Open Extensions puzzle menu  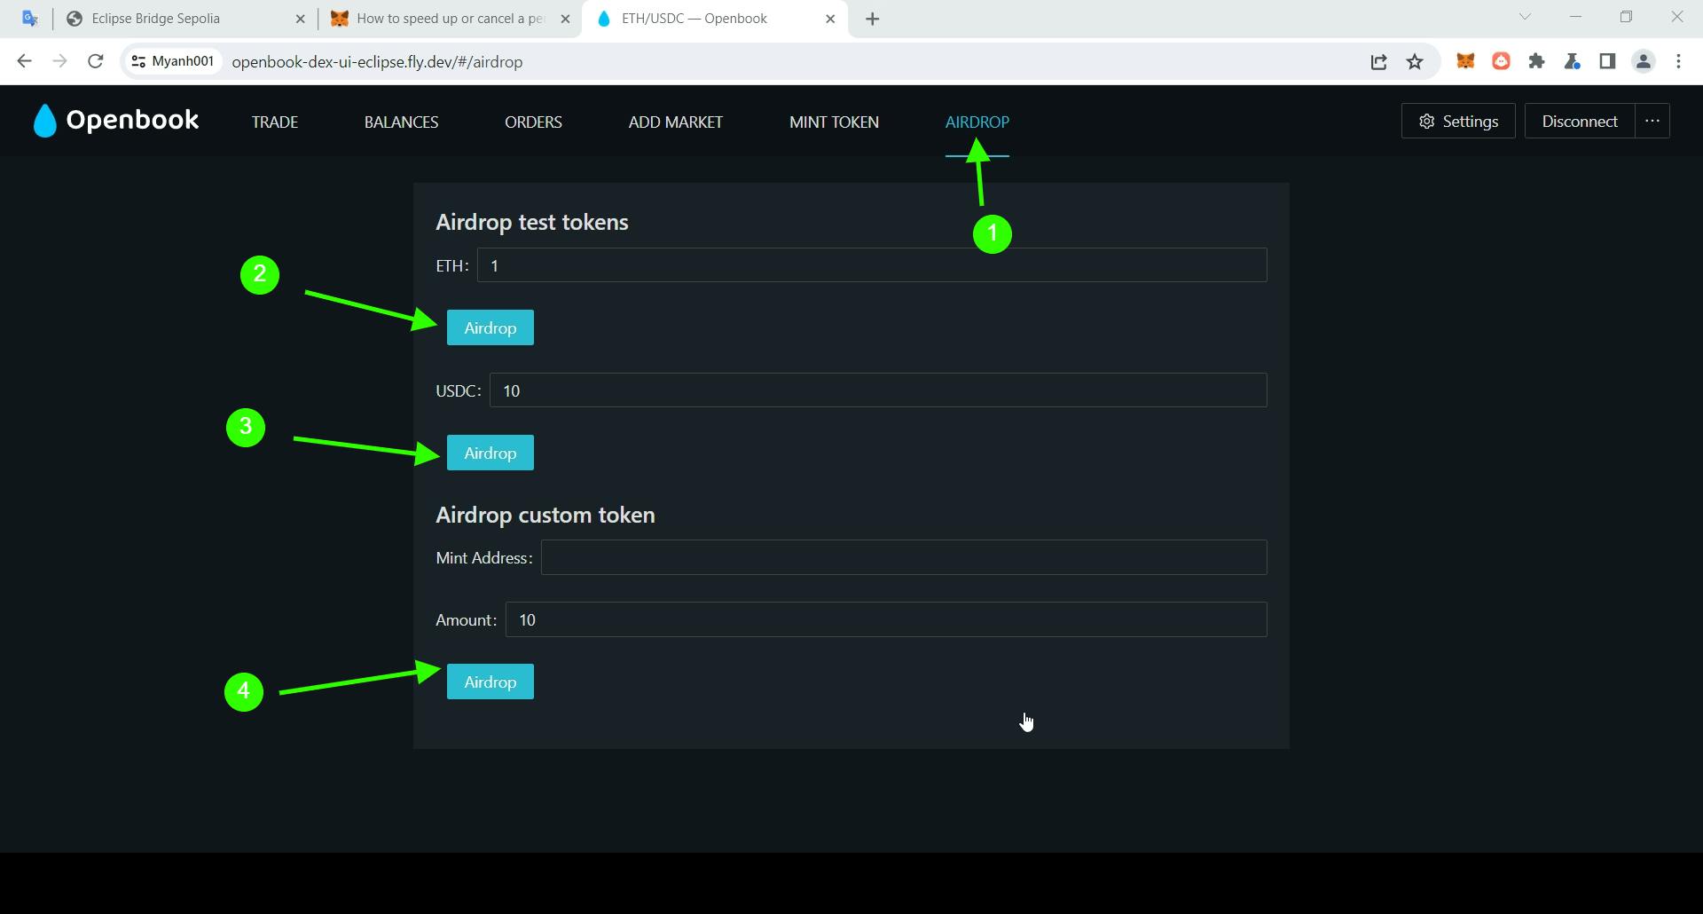(1536, 61)
